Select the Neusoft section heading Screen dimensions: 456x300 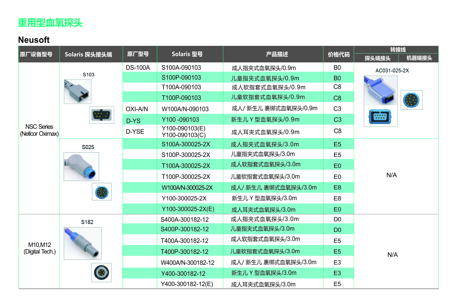(x=34, y=40)
